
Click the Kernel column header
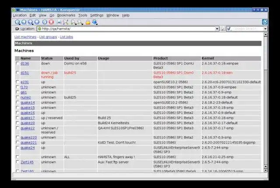[x=231, y=58]
